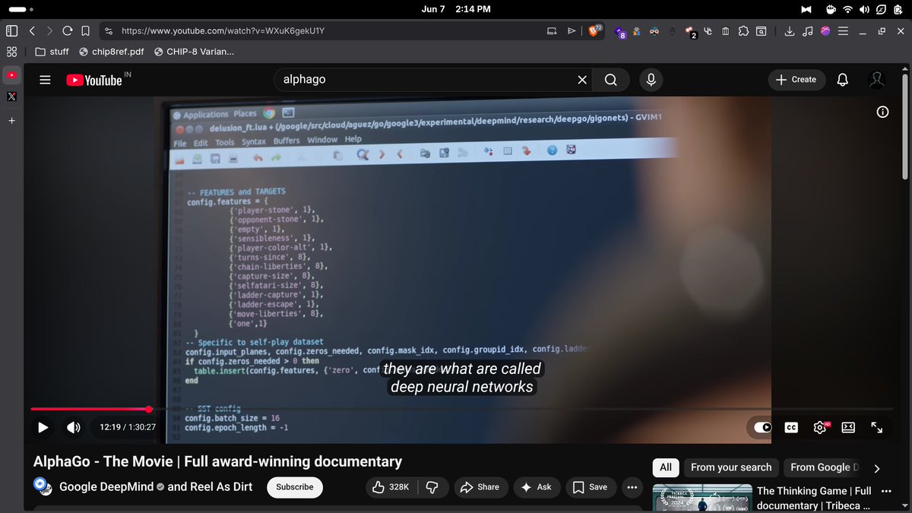Image resolution: width=912 pixels, height=513 pixels.
Task: Start voice search with microphone
Action: (651, 80)
